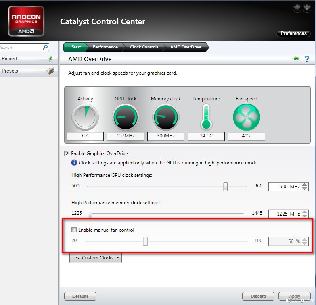Decrease memory clock with the down stepper arrow
The width and height of the screenshot is (316, 305).
tap(305, 216)
